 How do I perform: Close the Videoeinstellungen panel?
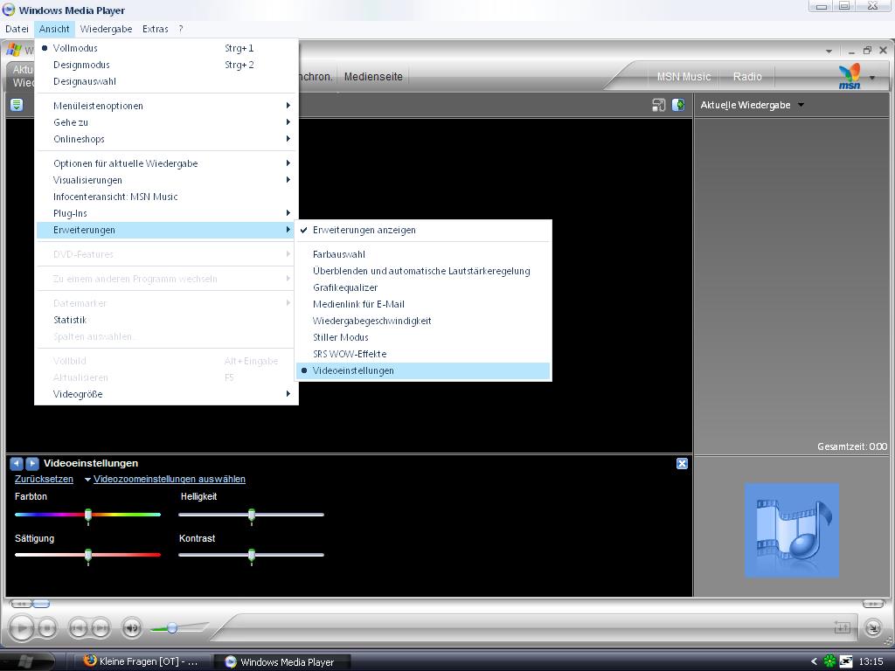click(x=682, y=463)
